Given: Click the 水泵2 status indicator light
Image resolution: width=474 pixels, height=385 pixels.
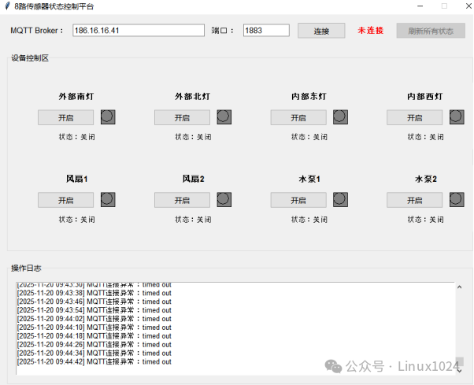Looking at the screenshot, I should coord(457,200).
